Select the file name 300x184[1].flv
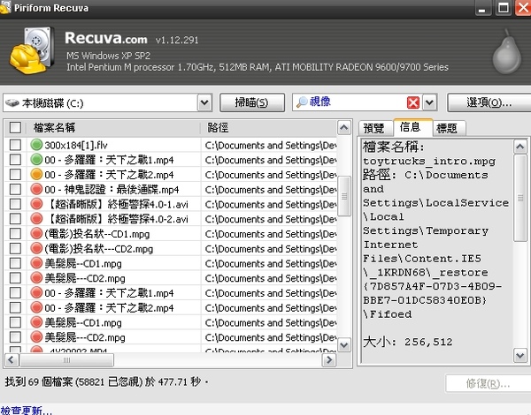The image size is (531, 415). (x=76, y=146)
